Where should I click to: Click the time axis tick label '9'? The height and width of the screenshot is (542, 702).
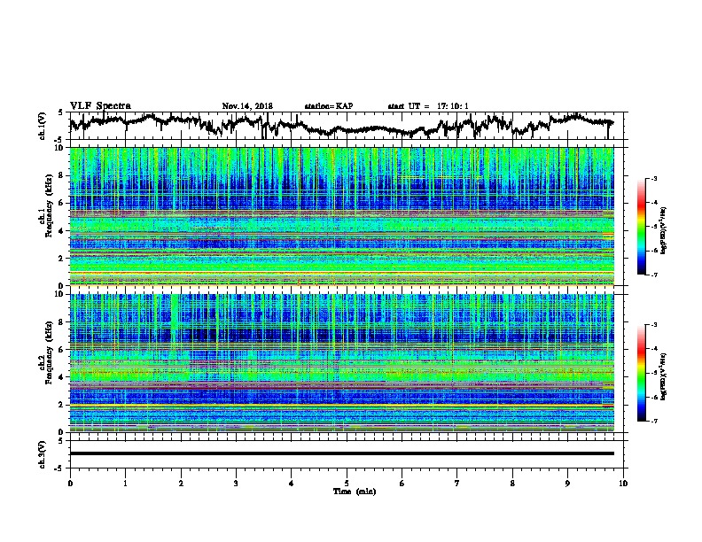click(567, 484)
